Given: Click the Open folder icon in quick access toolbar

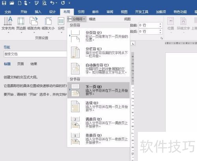Looking at the screenshot, I should (x=12, y=3).
